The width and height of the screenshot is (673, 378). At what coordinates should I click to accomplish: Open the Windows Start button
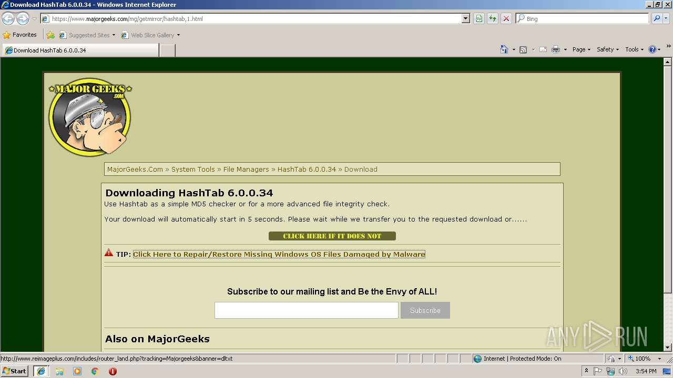pyautogui.click(x=14, y=371)
